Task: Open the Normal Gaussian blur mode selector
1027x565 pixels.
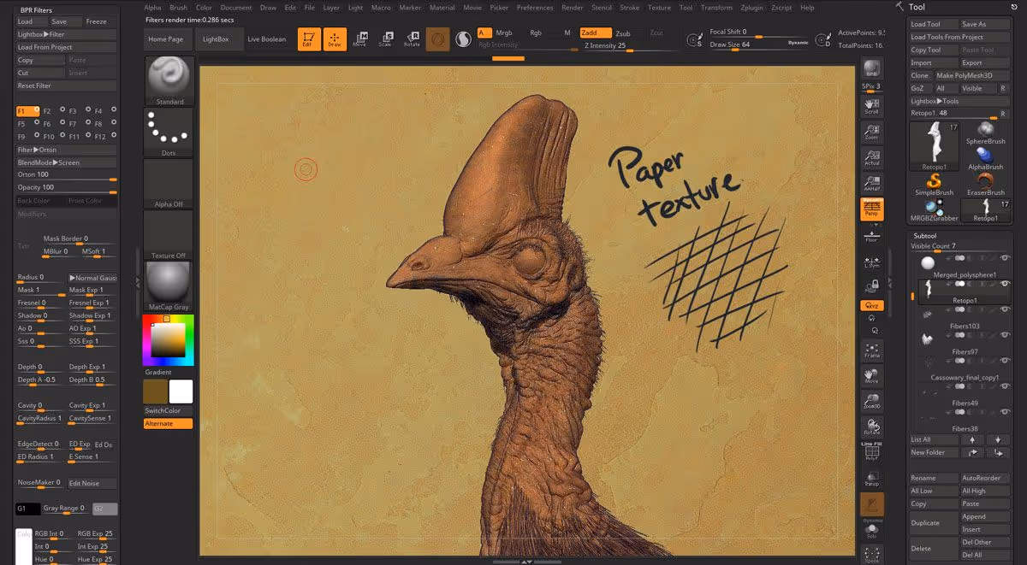Action: (93, 278)
